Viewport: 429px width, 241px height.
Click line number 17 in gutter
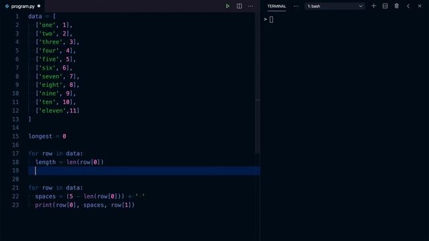coord(15,153)
